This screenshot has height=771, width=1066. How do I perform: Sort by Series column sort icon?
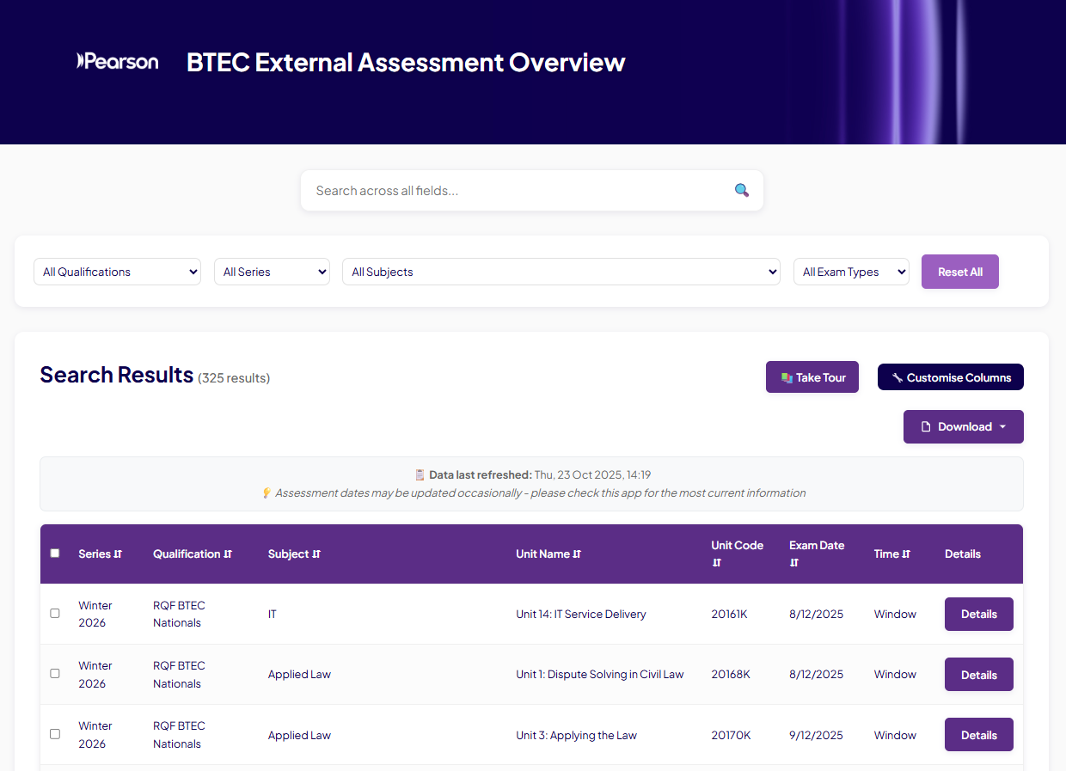coord(118,554)
